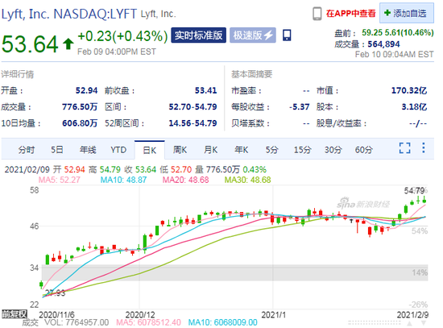Viewport: 443px width, 328px height.
Task: Click the MA5: 52.27 indicator label
Action: (60, 180)
